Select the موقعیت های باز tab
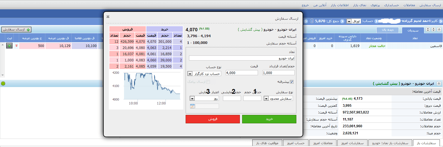The image size is (443, 147). (267, 143)
